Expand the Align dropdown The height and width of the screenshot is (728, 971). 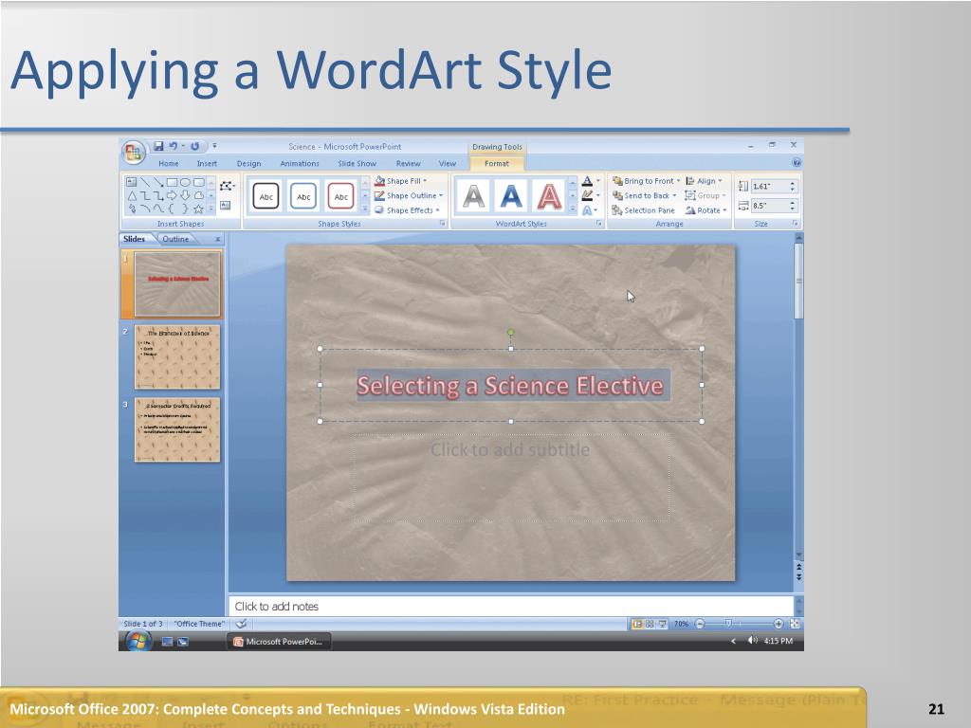[705, 181]
